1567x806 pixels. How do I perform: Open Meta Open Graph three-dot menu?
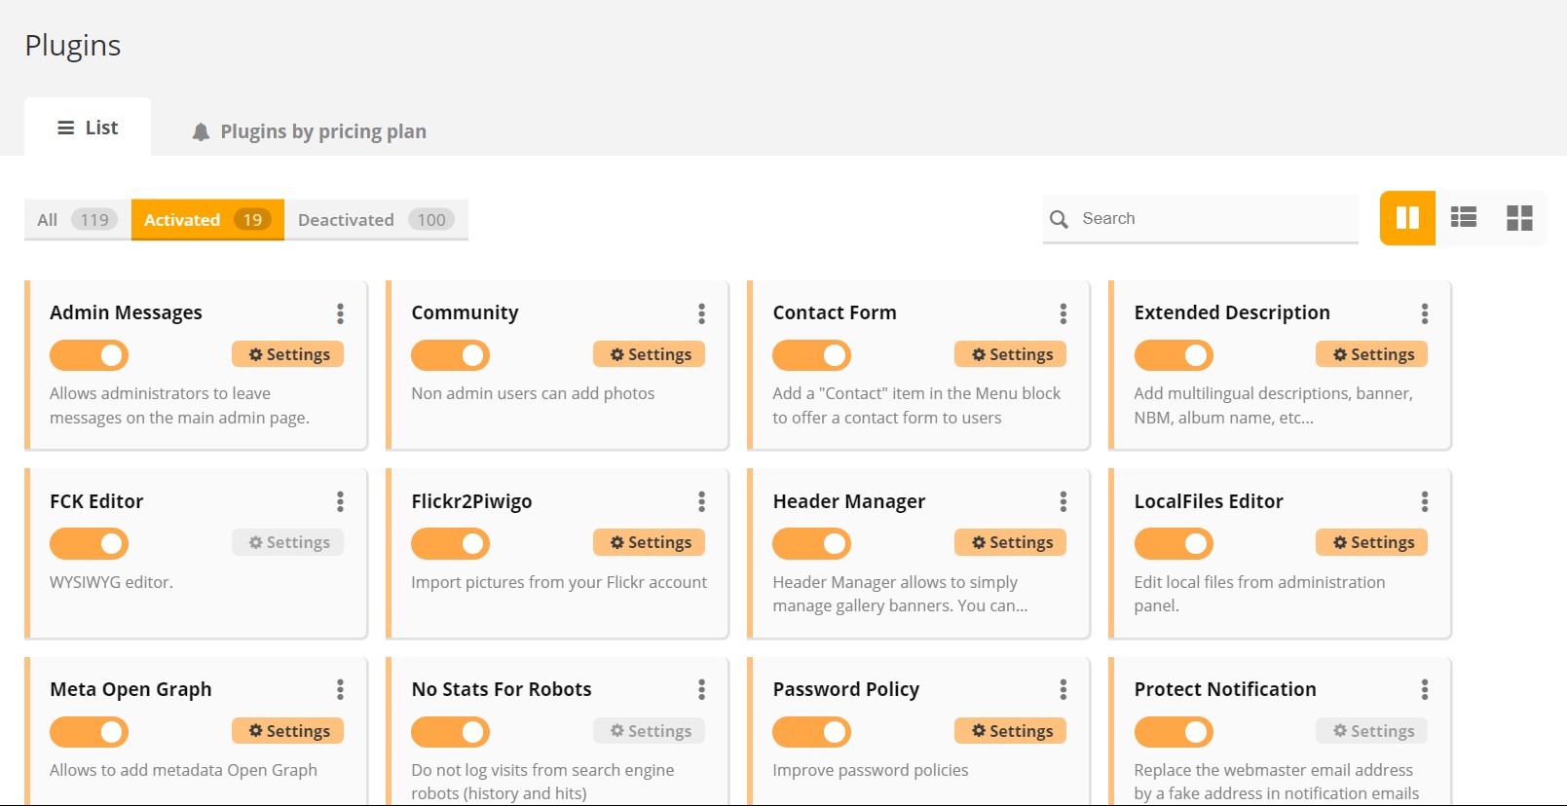340,690
